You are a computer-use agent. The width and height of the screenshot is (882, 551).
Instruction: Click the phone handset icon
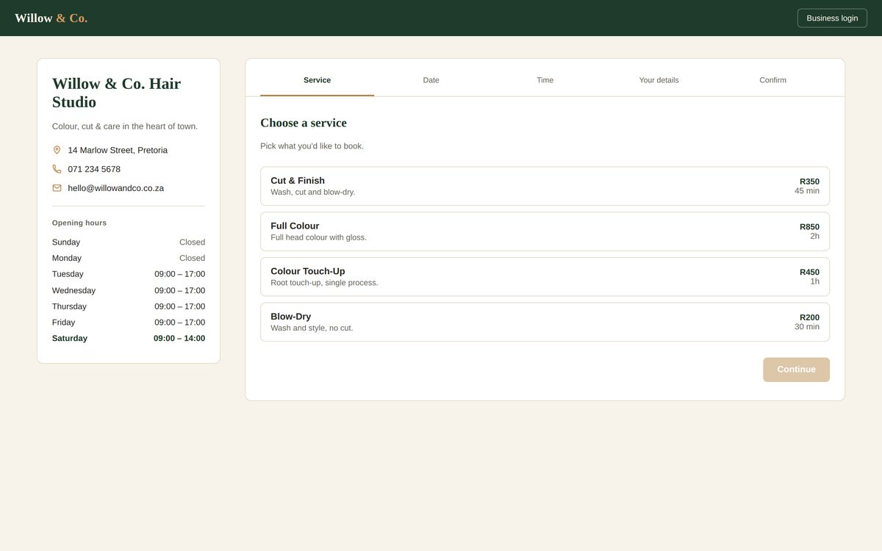point(57,169)
